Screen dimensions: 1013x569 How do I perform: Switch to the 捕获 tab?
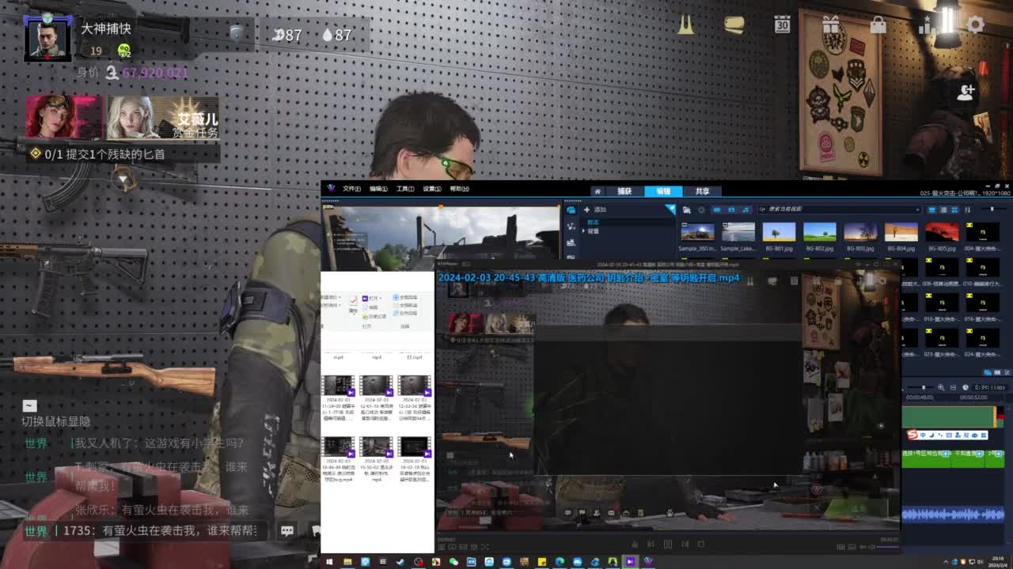(624, 191)
